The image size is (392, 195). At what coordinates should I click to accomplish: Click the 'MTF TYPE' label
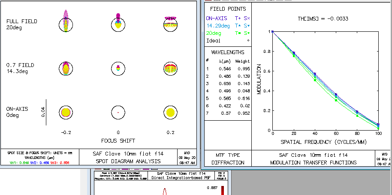[x=228, y=155]
